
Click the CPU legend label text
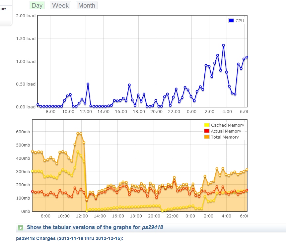240,21
